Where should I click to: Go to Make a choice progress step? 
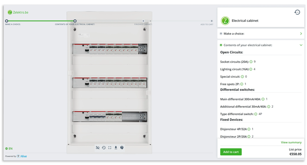click(x=7, y=21)
